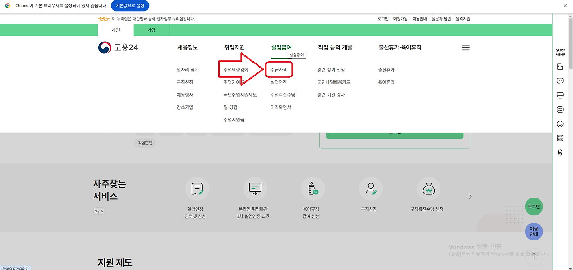Open the hamburger full menu icon
Image resolution: width=573 pixels, height=270 pixels.
466,47
